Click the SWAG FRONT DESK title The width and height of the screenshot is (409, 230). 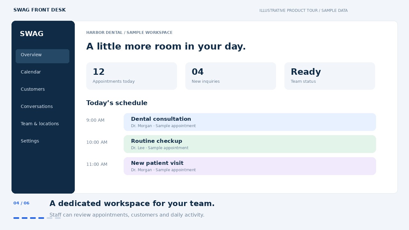40,10
